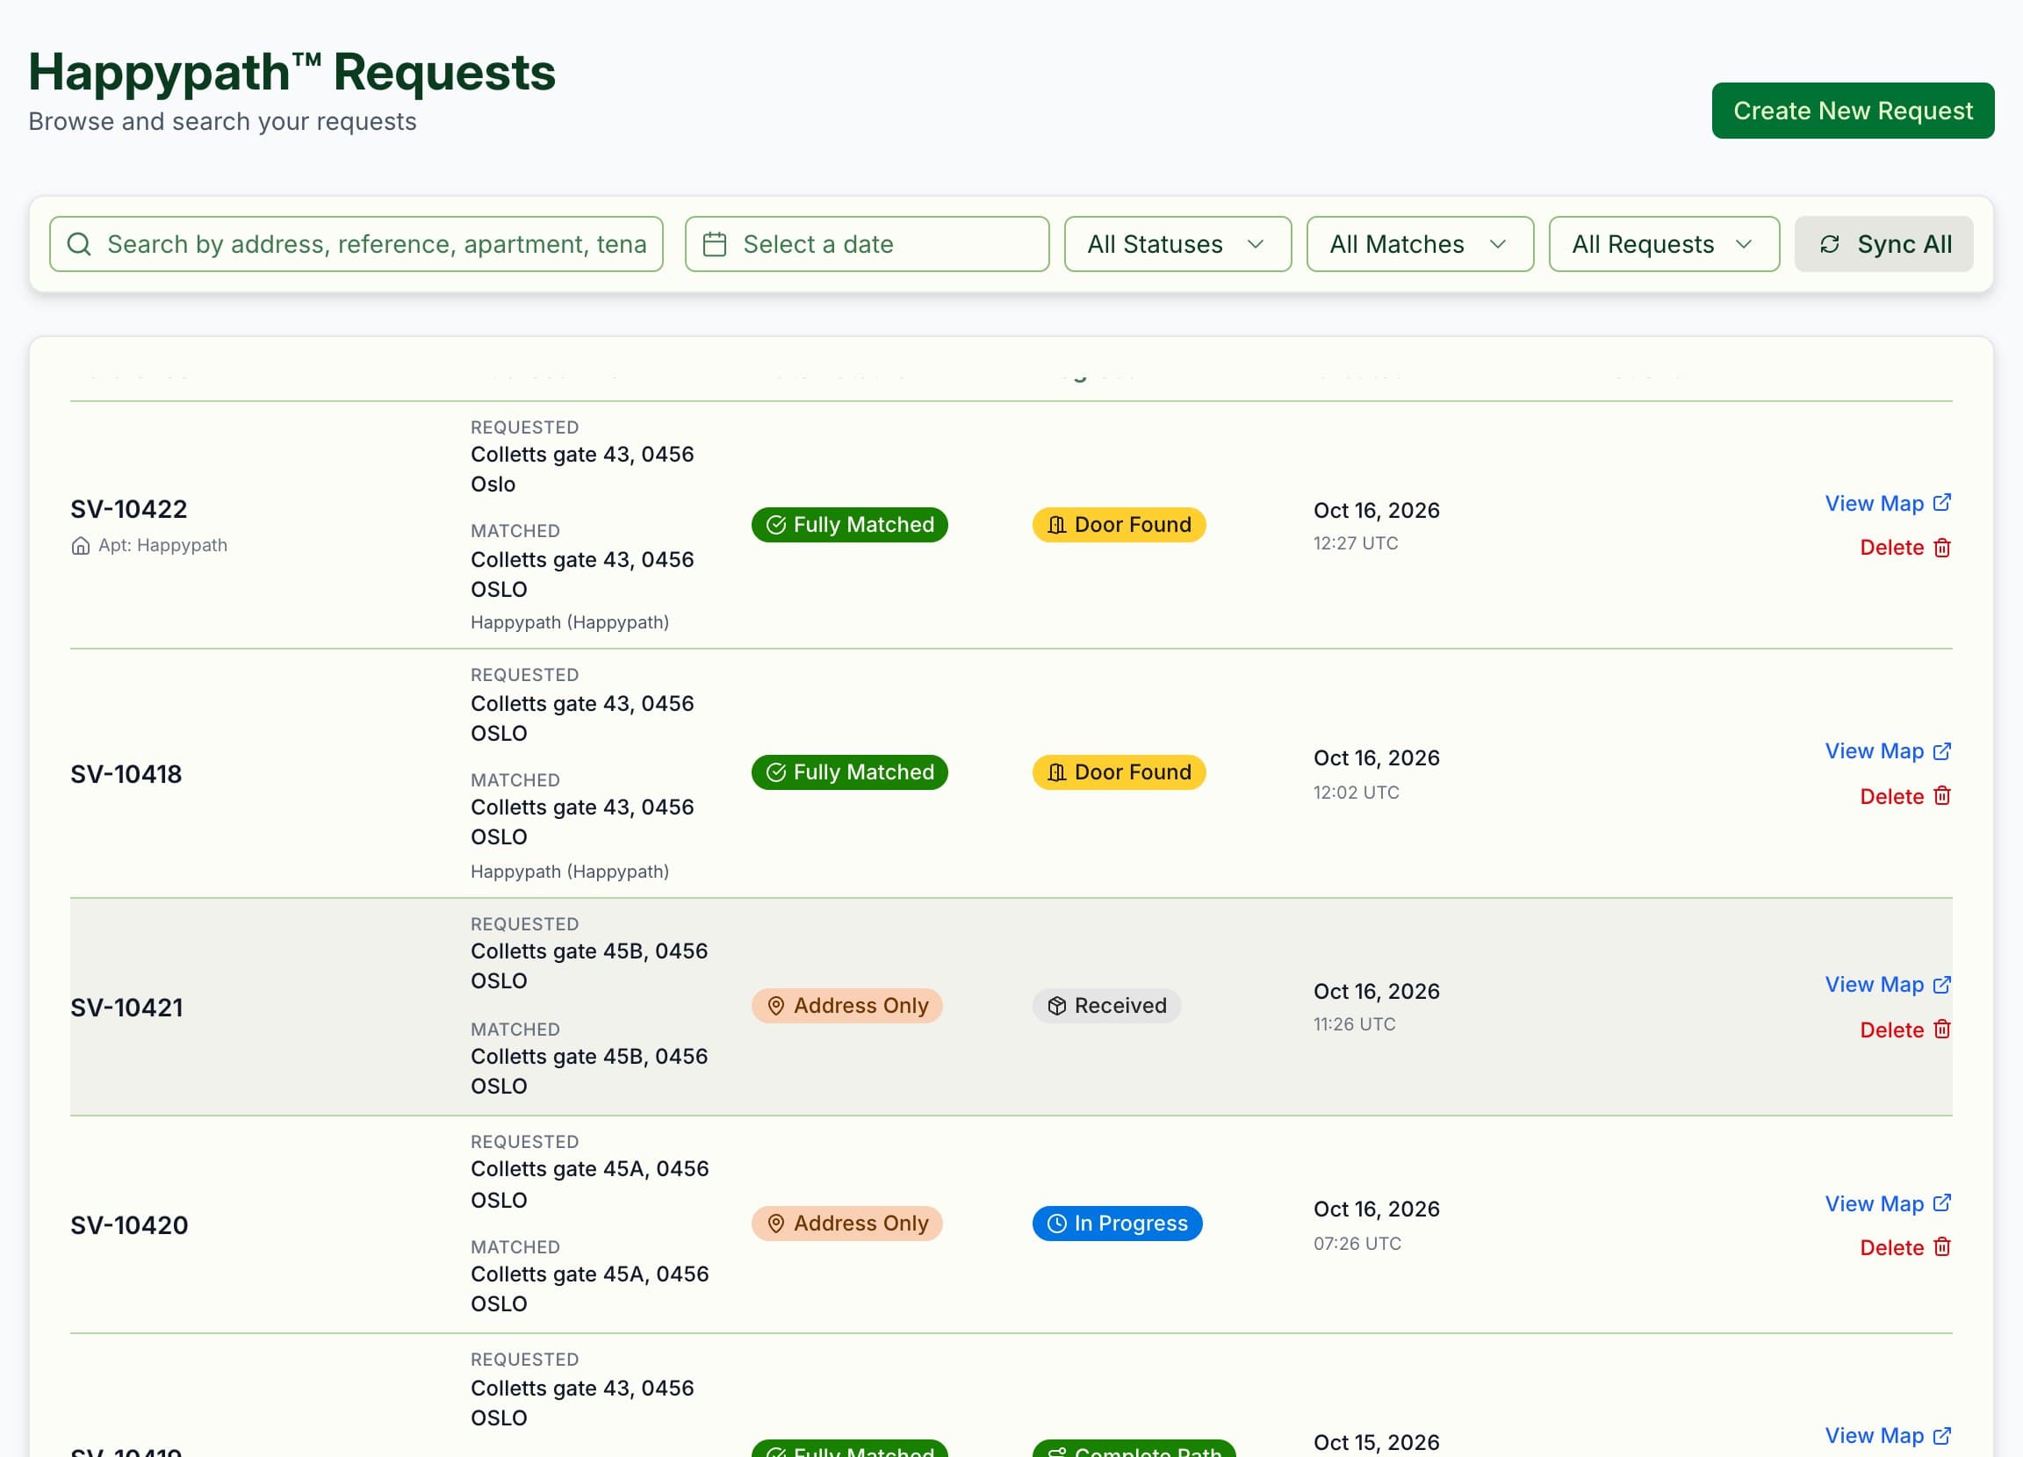Click pin icon in SV-10421 Address Only badge
The width and height of the screenshot is (2023, 1457).
(776, 1006)
